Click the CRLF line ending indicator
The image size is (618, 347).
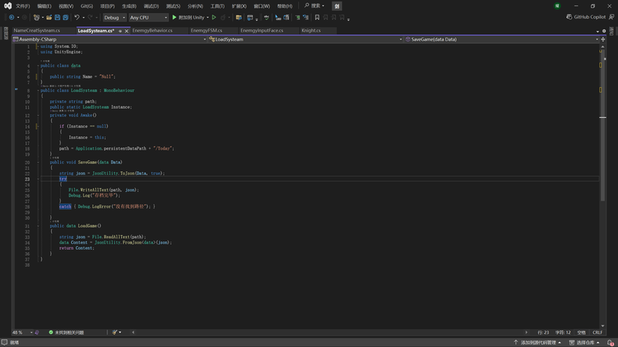(x=597, y=332)
